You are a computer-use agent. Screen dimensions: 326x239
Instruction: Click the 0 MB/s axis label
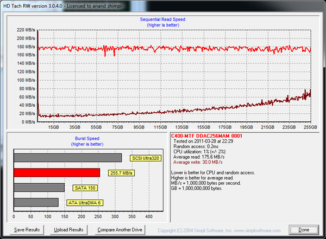(28, 122)
